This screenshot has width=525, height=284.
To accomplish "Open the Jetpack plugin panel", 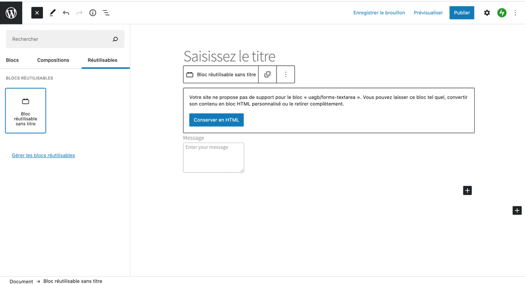I will (x=502, y=13).
